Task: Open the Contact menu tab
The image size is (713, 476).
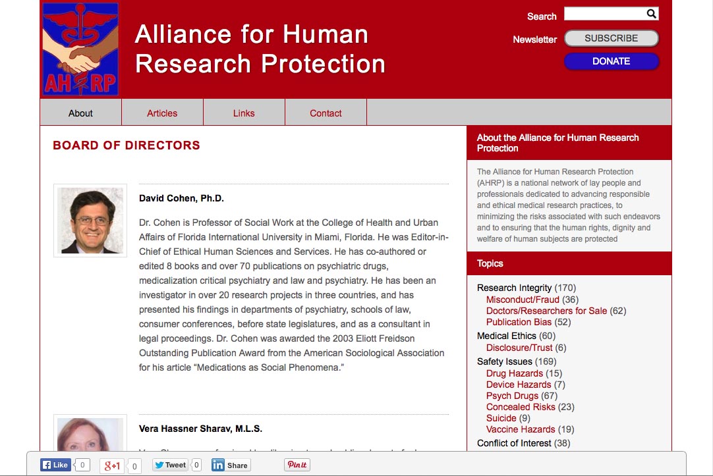Action: click(326, 113)
